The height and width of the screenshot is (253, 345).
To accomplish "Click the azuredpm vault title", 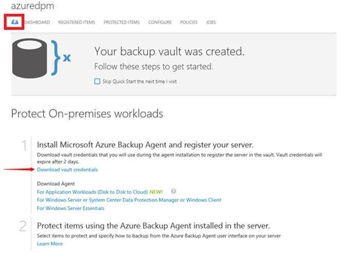I will pyautogui.click(x=32, y=7).
